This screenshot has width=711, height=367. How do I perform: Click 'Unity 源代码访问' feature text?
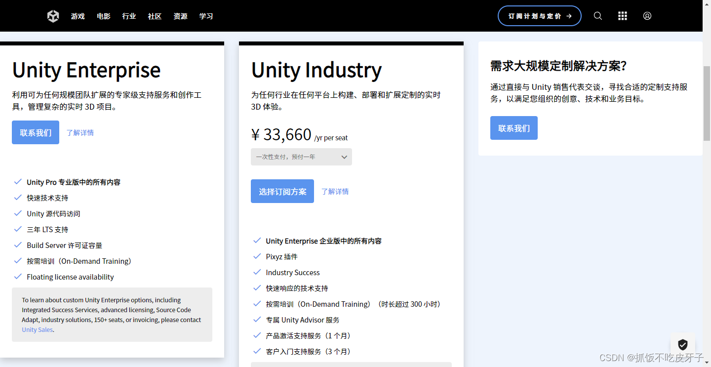point(53,213)
